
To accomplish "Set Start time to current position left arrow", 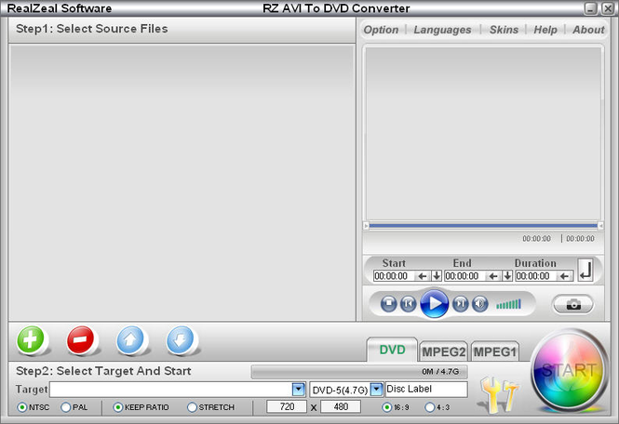I will (x=423, y=276).
